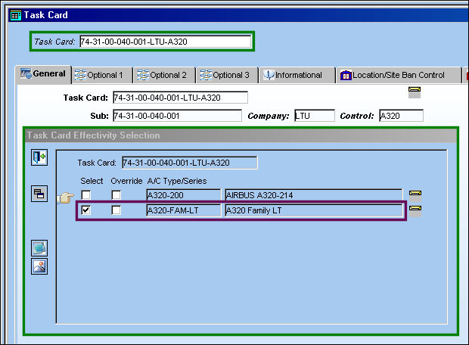
Task: Open note icon for A320-200 row
Action: 415,195
